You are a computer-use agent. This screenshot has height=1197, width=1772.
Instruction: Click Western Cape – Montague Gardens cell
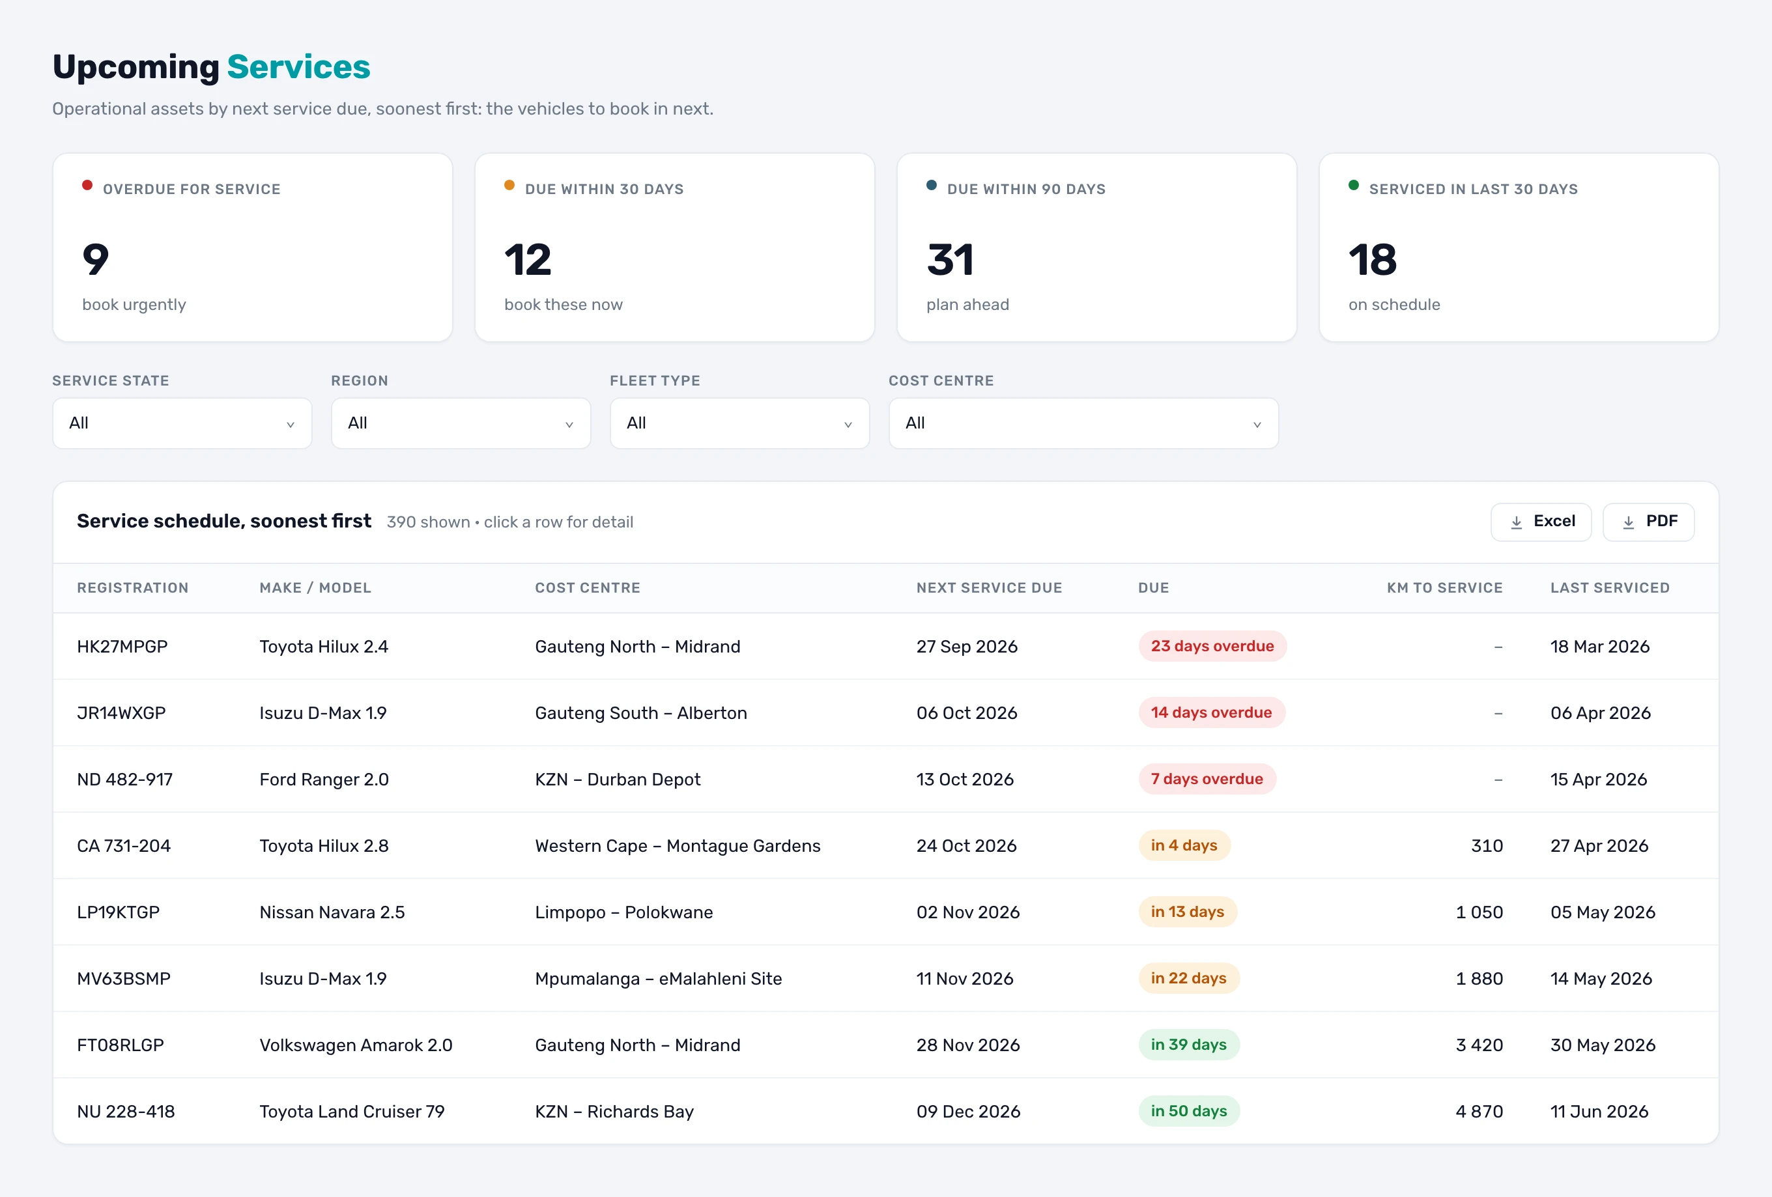click(x=678, y=845)
